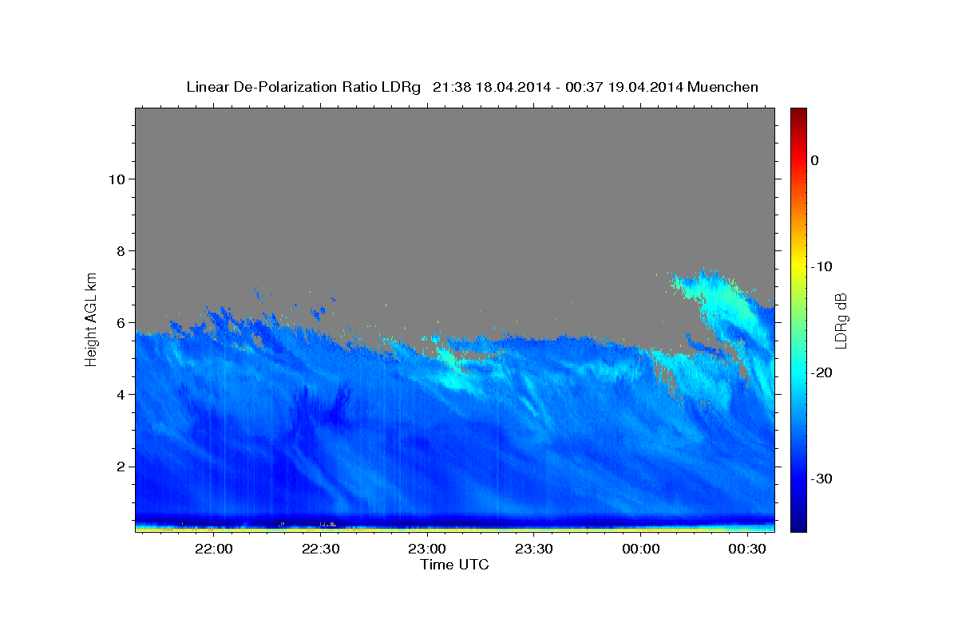Click the 22:00 time tick label
958x638 pixels.
click(214, 549)
